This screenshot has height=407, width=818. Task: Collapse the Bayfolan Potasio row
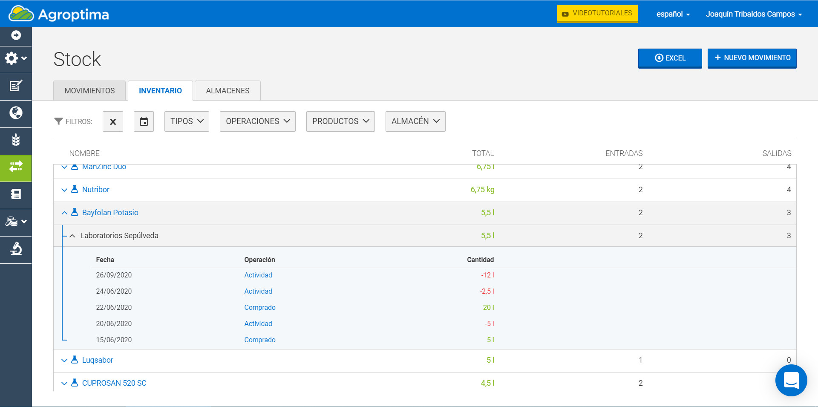[x=64, y=213]
